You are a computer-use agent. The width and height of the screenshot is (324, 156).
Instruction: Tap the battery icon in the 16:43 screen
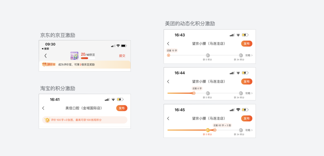(245, 35)
